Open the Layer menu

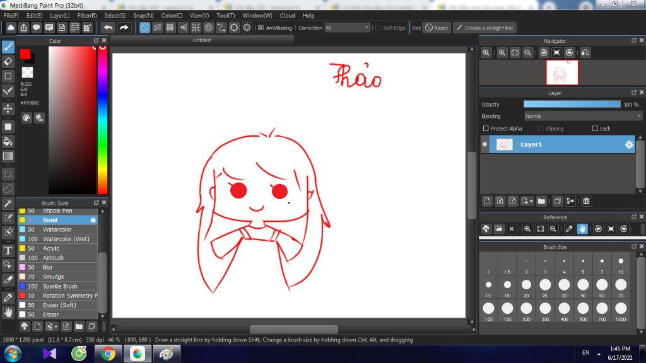coord(60,15)
